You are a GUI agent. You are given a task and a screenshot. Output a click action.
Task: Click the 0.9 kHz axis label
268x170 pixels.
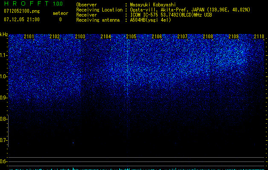(4, 98)
